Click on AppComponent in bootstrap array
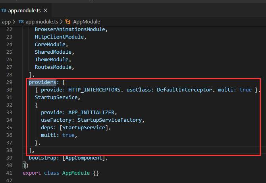 [84, 158]
